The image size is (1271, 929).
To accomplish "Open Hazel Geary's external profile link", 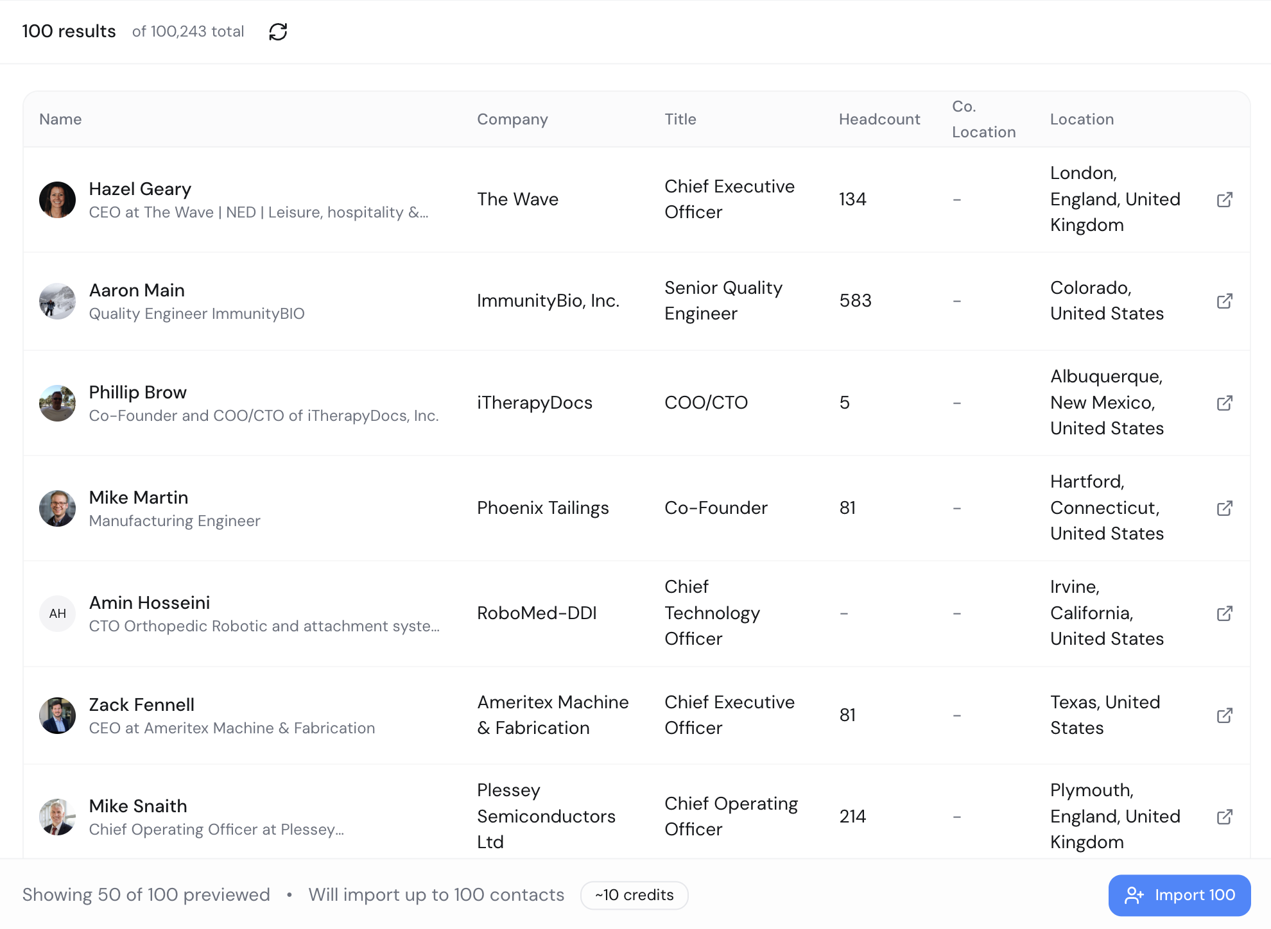I will (x=1225, y=200).
